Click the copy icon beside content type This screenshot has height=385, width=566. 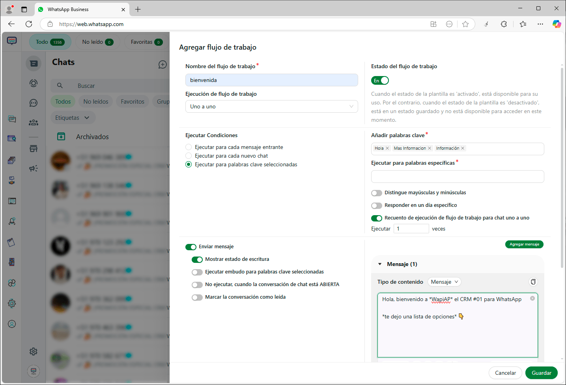pos(533,282)
